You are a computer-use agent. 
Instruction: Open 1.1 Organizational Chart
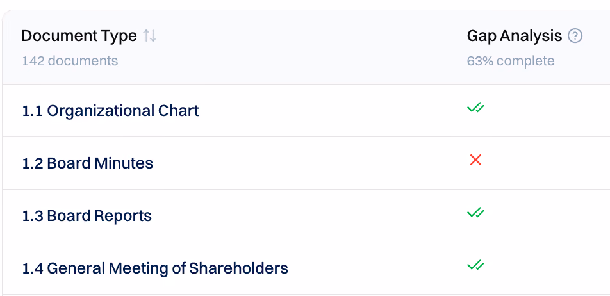[110, 111]
